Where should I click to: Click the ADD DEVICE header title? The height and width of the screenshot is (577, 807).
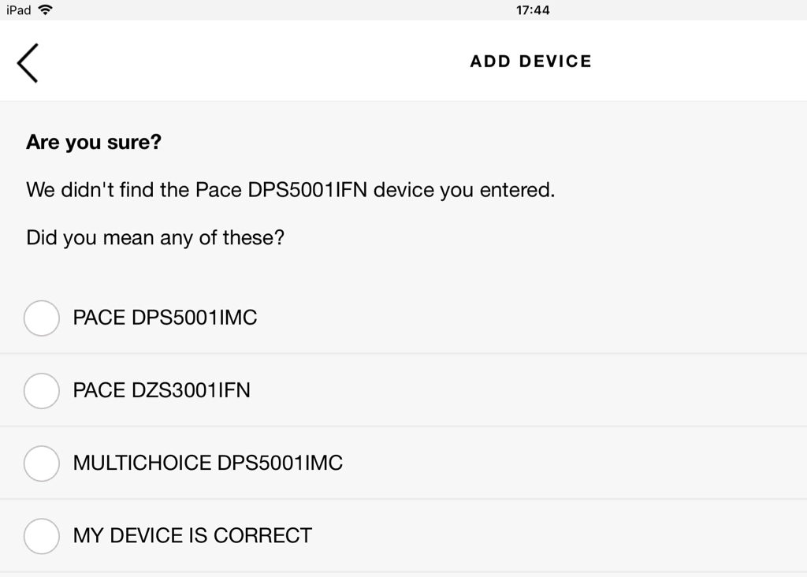pyautogui.click(x=530, y=61)
